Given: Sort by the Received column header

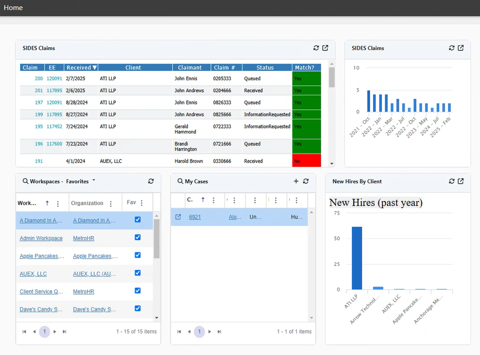Looking at the screenshot, I should (81, 67).
